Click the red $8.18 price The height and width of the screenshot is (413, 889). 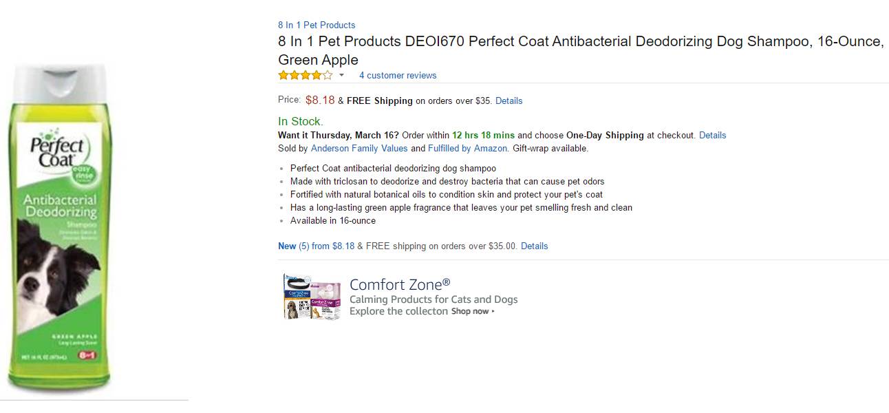[x=320, y=100]
